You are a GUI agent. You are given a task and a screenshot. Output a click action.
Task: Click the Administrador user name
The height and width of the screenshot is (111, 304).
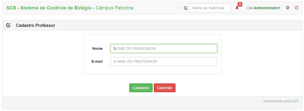click(267, 8)
